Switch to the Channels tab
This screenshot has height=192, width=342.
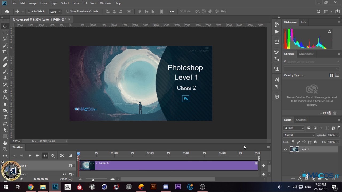coord(301,120)
